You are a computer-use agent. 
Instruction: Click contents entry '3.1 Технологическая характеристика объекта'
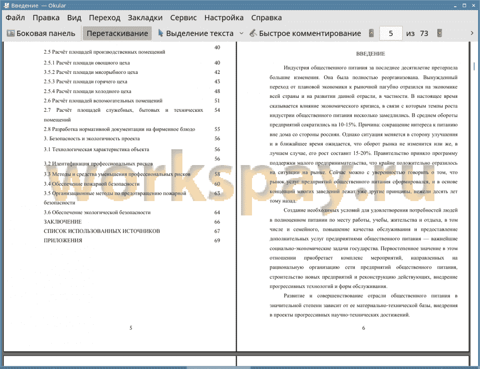point(96,149)
